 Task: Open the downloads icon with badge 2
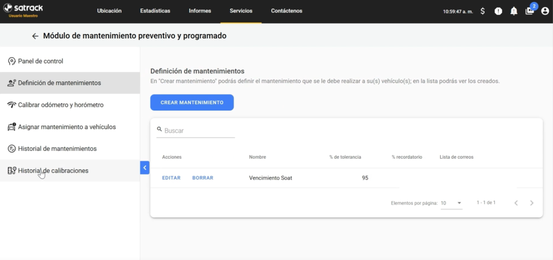(530, 11)
